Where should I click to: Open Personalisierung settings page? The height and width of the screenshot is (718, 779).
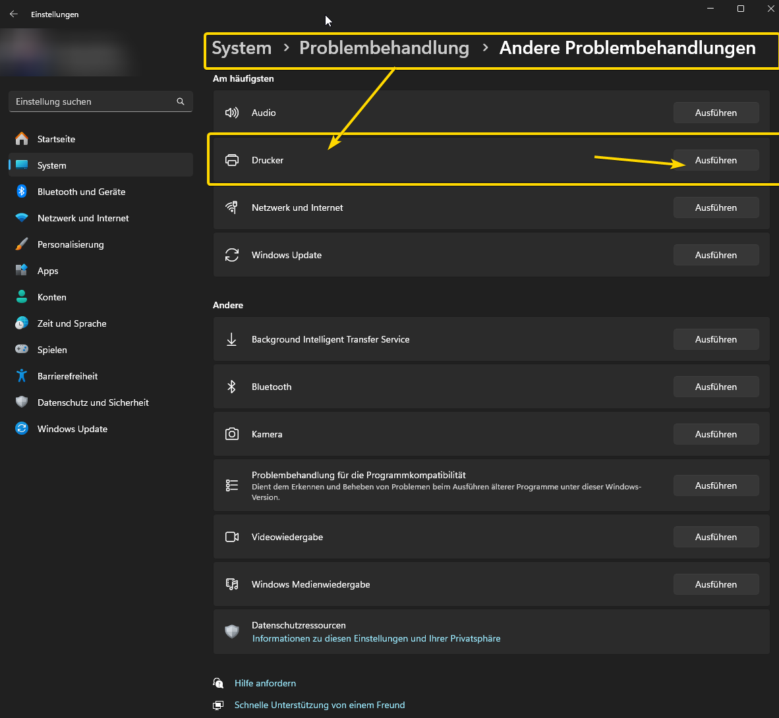click(x=71, y=244)
